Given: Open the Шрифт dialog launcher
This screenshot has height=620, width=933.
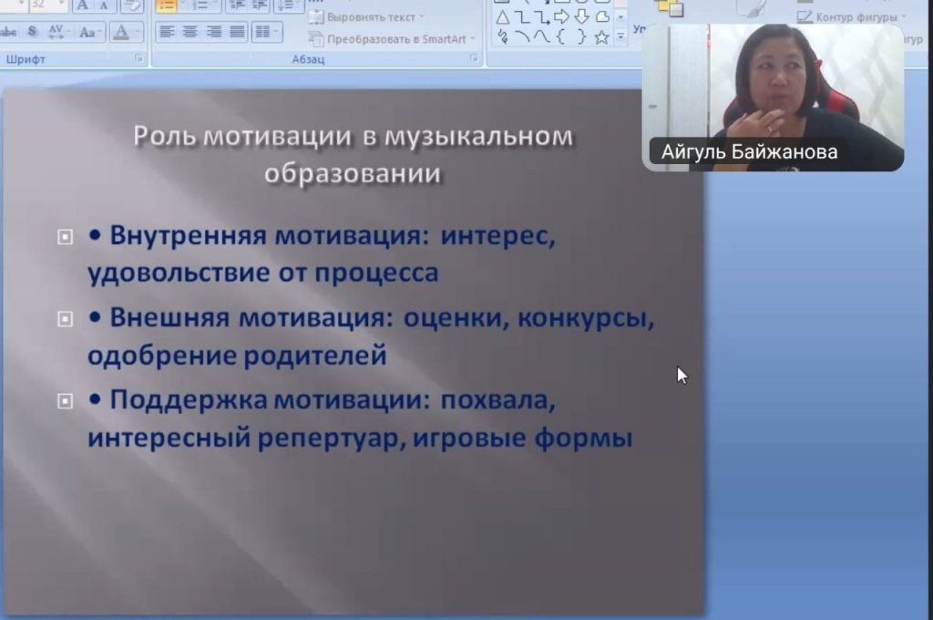Looking at the screenshot, I should click(x=139, y=58).
